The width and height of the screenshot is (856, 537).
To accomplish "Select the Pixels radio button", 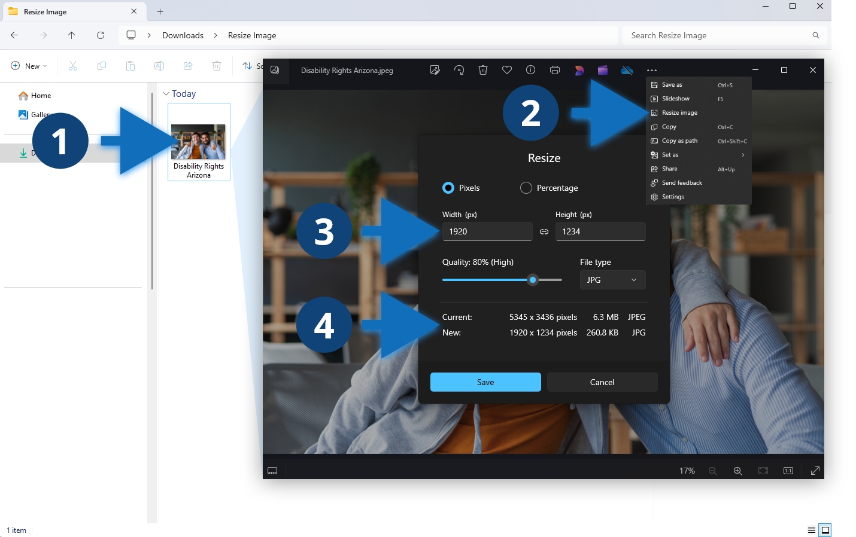I will [448, 188].
